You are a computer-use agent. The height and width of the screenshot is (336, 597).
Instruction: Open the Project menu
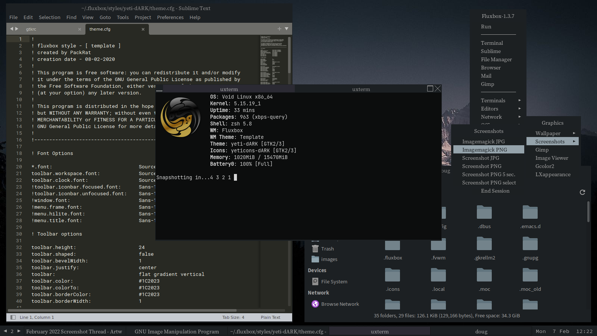click(x=143, y=17)
